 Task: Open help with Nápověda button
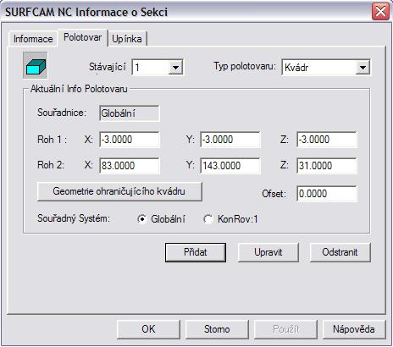354,329
